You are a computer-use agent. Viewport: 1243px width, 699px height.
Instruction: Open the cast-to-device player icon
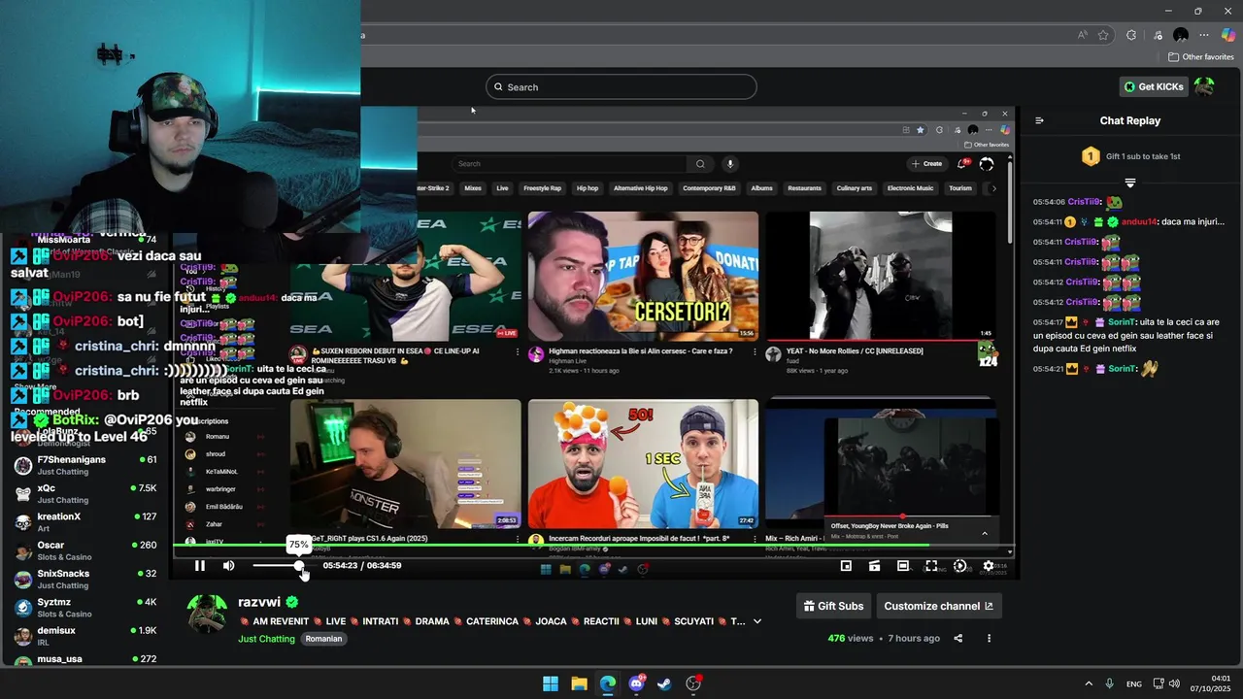(874, 566)
